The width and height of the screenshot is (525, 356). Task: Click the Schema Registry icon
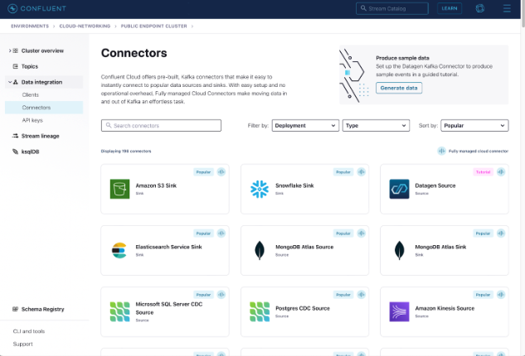pos(16,309)
